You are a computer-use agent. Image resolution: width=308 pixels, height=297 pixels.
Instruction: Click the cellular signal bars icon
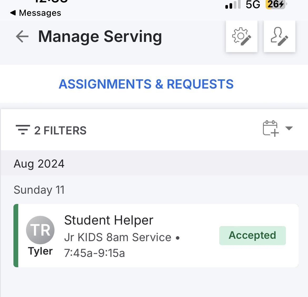233,5
